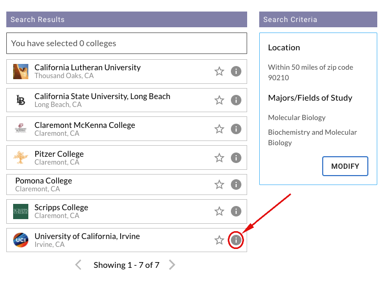Go to next results page arrow
Viewport: 382px width, 282px height.
[172, 265]
